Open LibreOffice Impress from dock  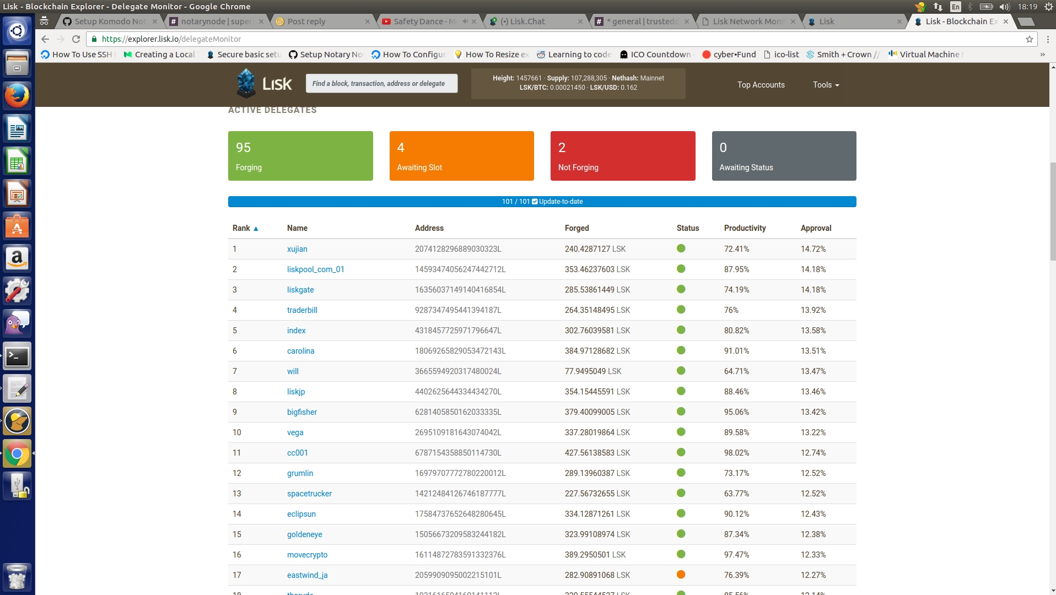(x=17, y=193)
